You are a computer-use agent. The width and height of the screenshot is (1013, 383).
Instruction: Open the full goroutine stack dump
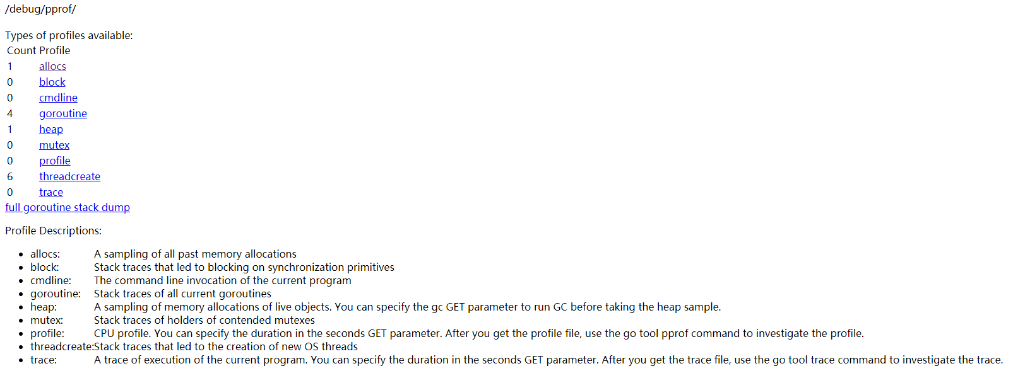[x=68, y=207]
